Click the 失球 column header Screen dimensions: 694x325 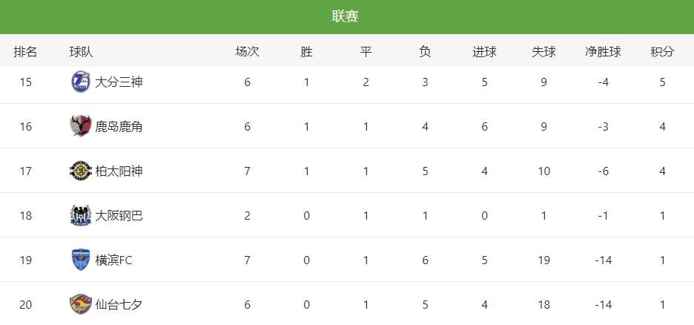click(543, 52)
